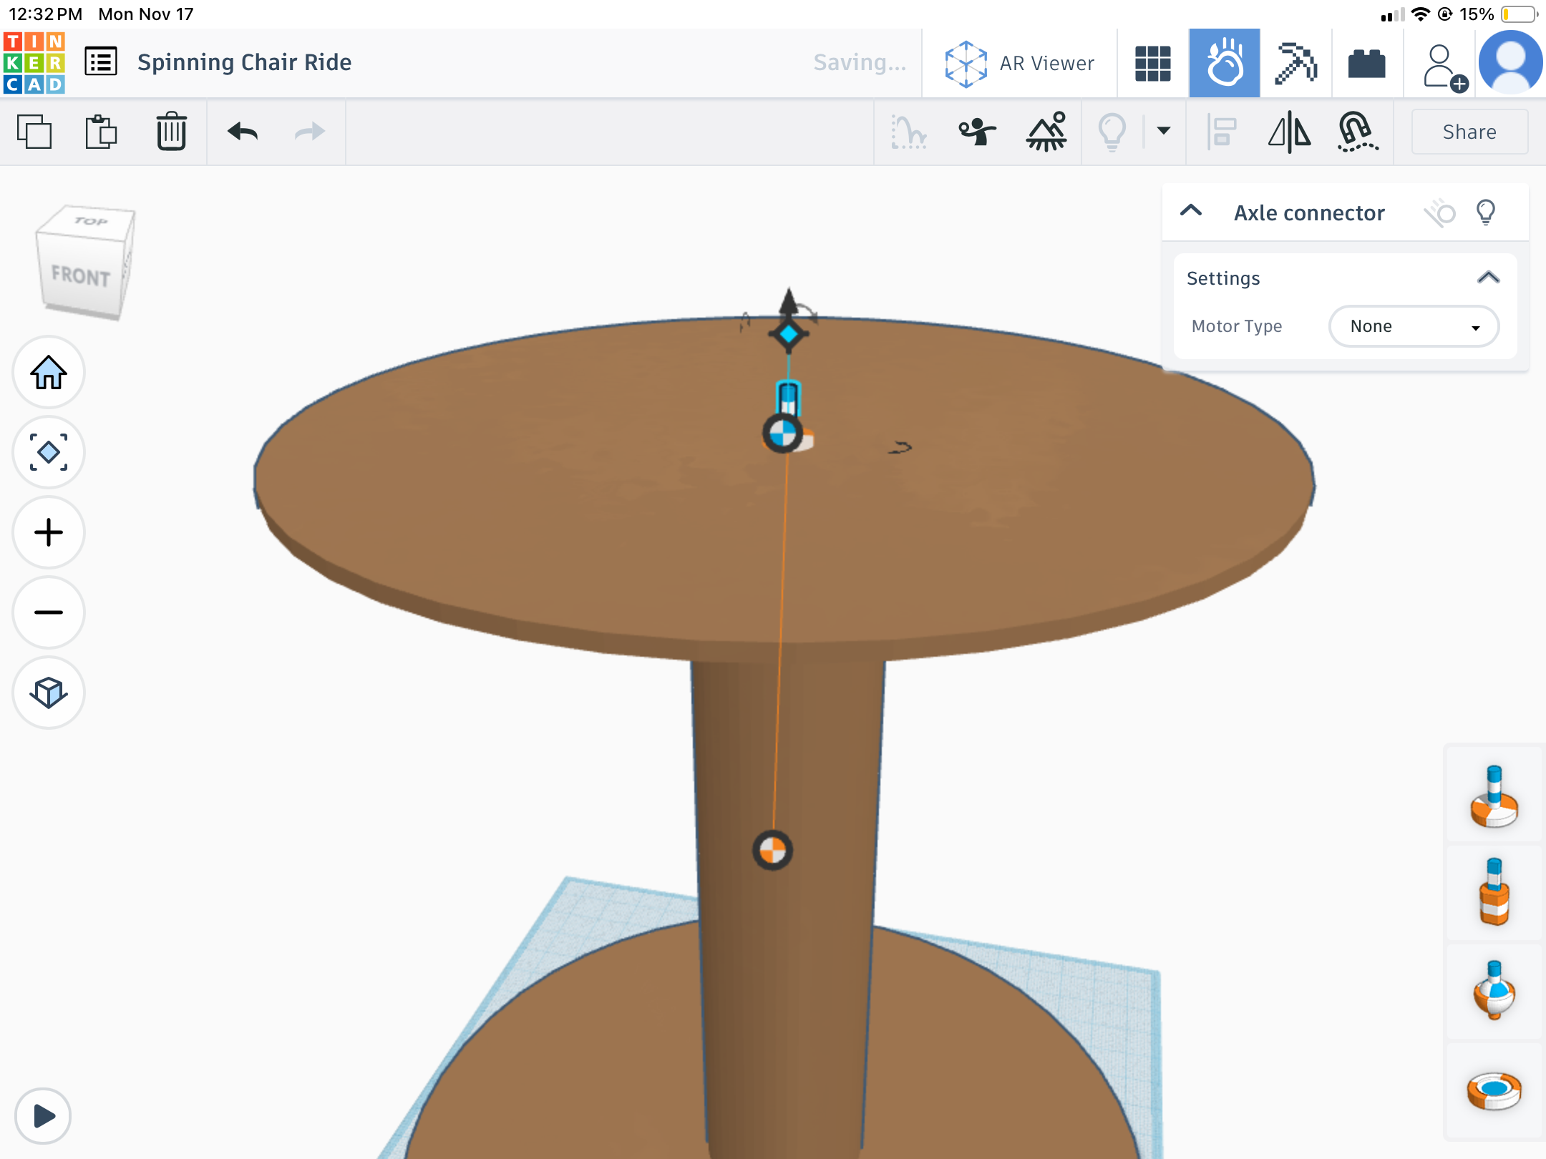Click the static pinned figure icon
The width and height of the screenshot is (1546, 1159).
click(977, 132)
